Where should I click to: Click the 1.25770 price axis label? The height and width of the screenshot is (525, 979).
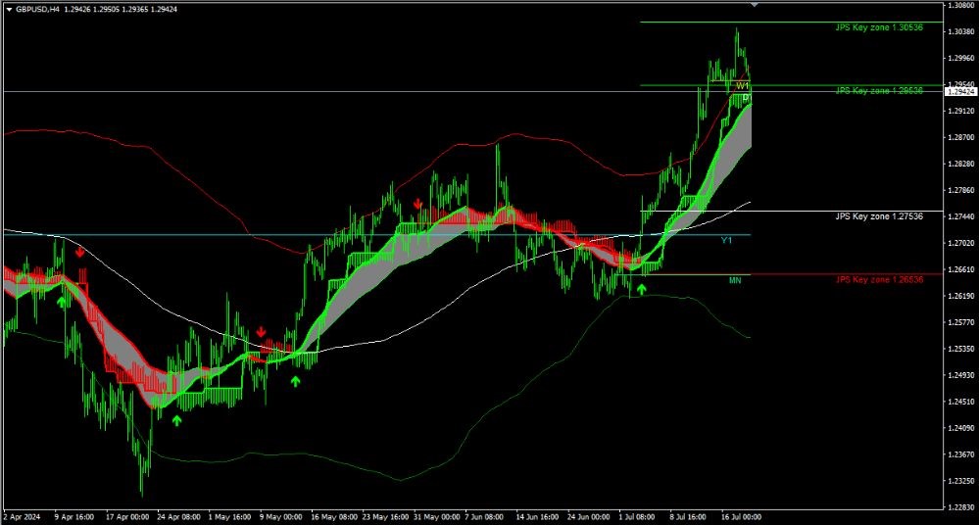[961, 322]
